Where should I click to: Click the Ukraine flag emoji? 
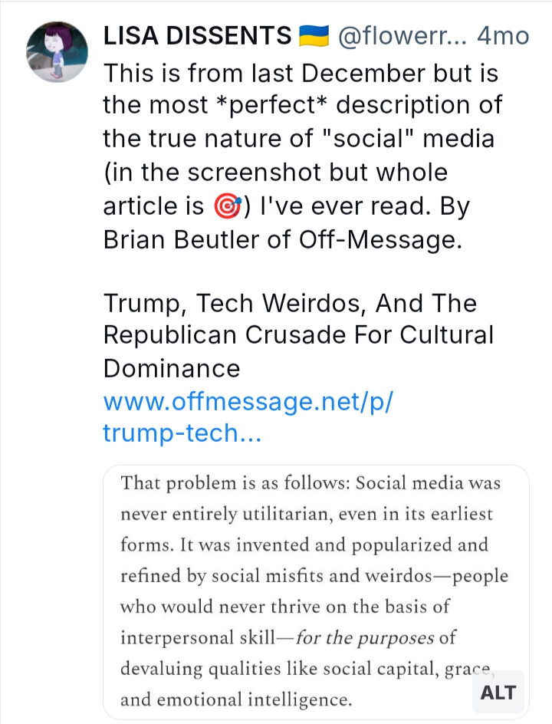pos(313,35)
